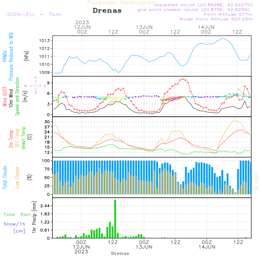Click the '(m/s)' unit label
This screenshot has width=262, height=262.
[x=25, y=96]
